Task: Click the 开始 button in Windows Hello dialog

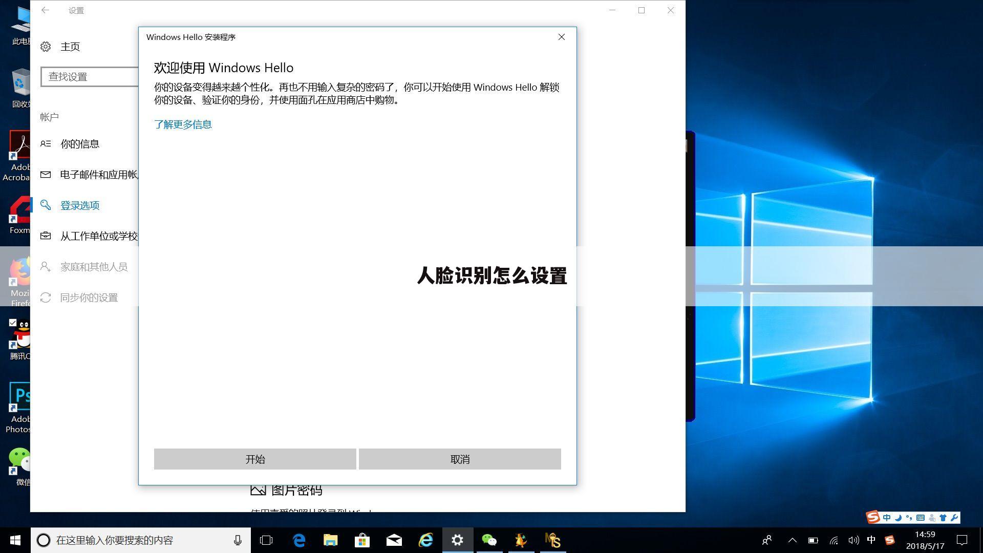Action: tap(255, 459)
